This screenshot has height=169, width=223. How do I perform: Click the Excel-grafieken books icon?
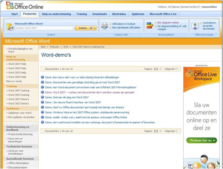pos(150,25)
